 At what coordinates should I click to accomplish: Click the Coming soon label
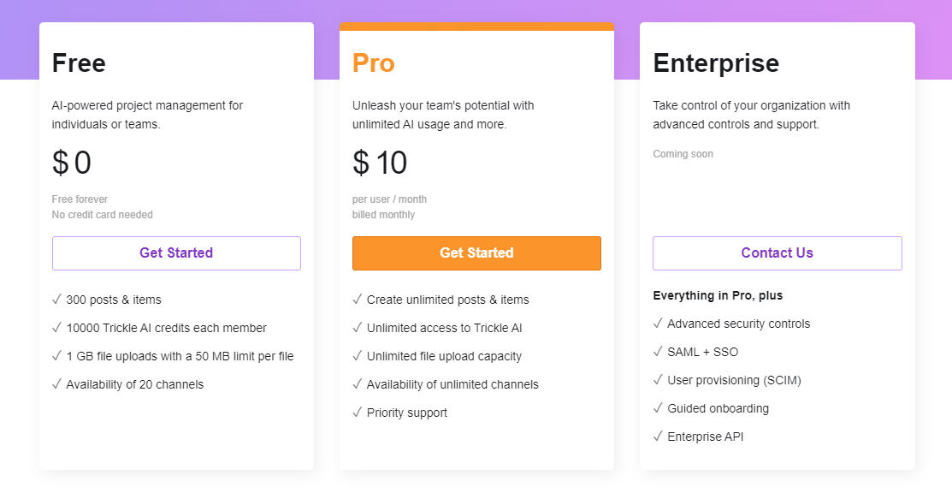tap(683, 154)
